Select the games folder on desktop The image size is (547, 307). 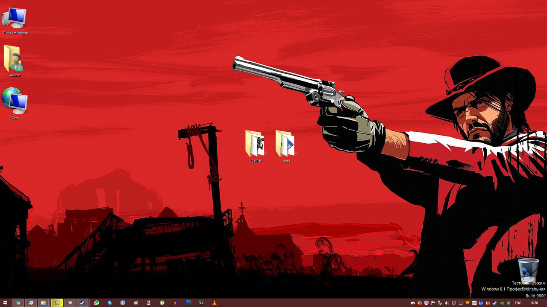coord(256,146)
